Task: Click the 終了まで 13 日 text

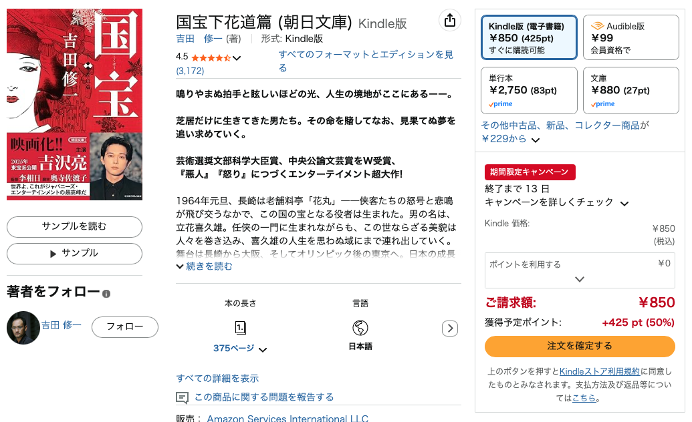Action: [x=517, y=189]
